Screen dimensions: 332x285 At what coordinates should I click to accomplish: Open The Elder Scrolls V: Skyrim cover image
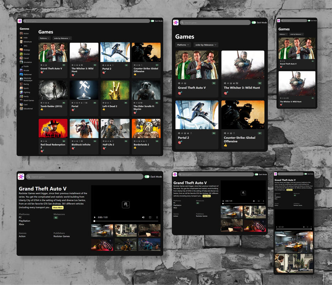[146, 90]
